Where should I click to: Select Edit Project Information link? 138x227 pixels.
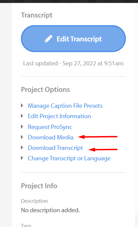pos(59,116)
